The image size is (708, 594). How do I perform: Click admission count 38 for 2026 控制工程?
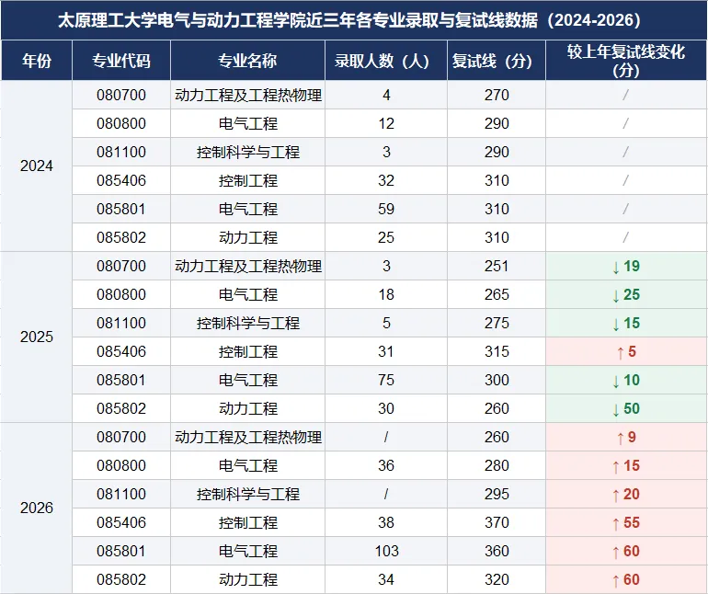(386, 522)
